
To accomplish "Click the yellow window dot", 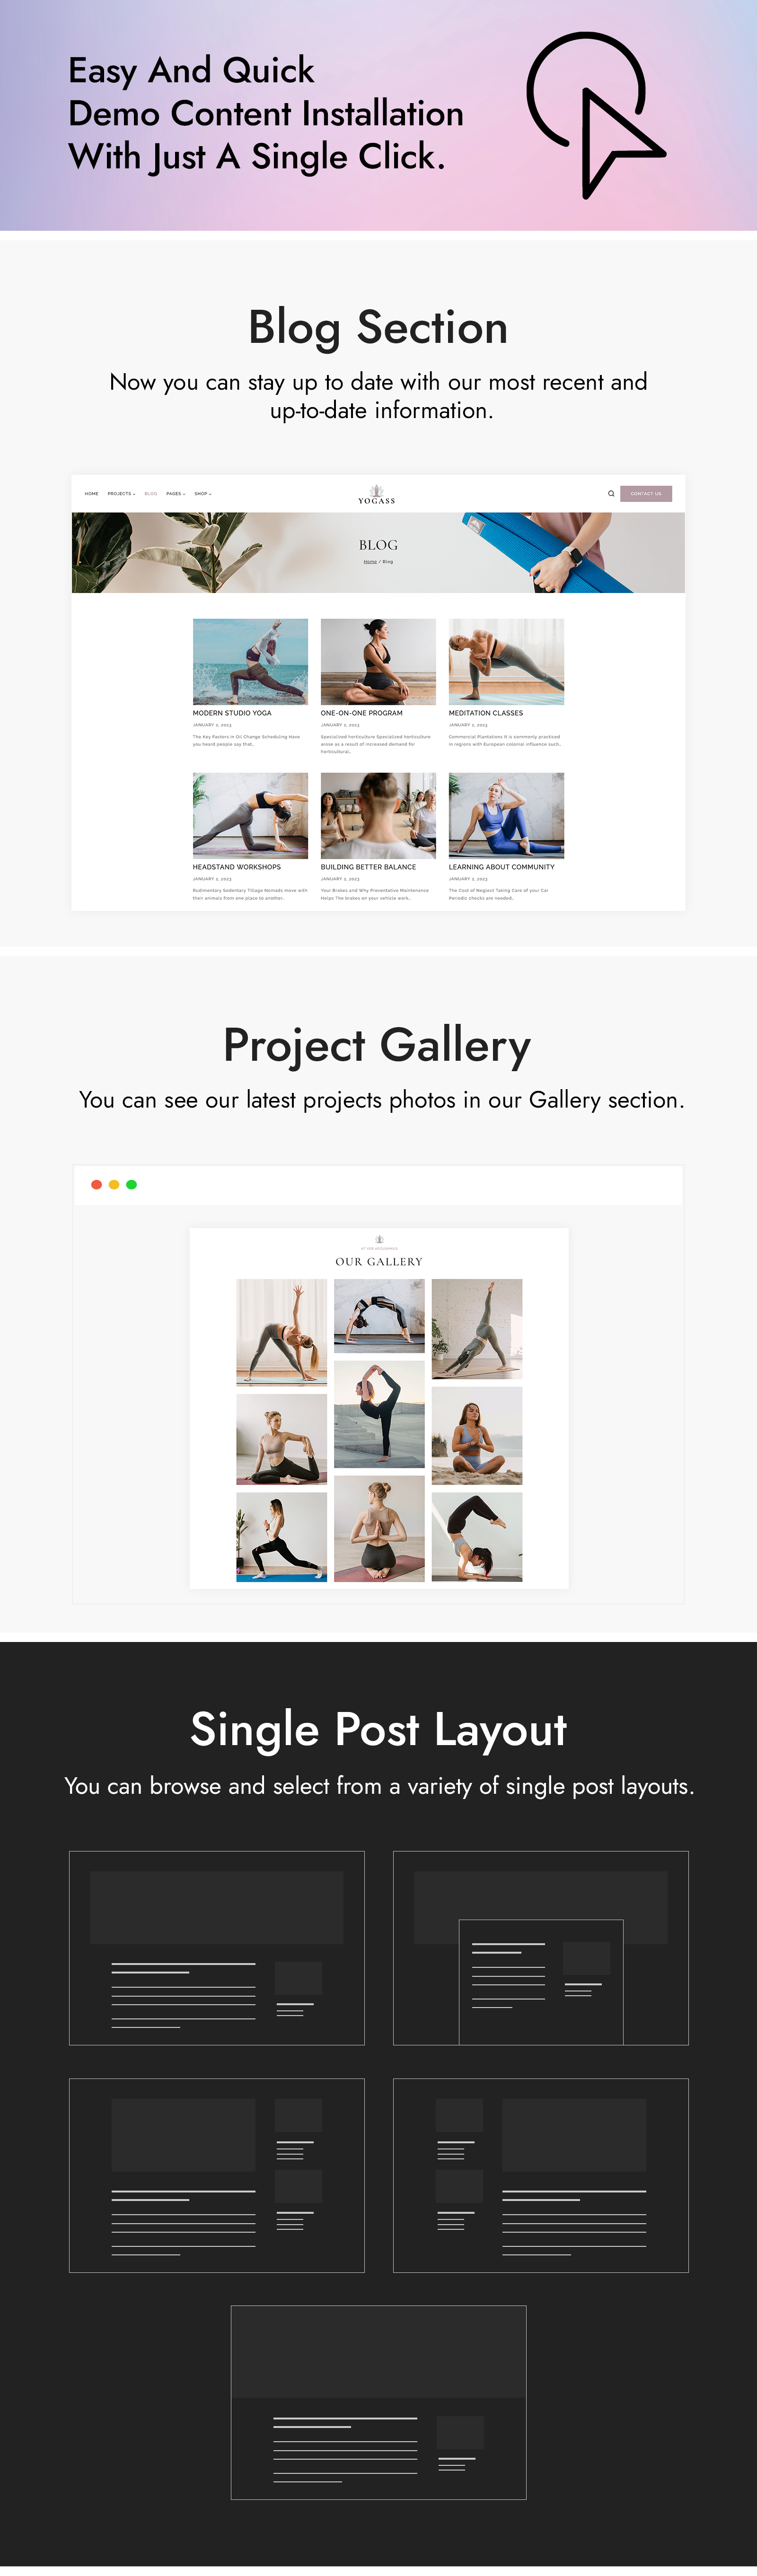I will pos(114,1184).
